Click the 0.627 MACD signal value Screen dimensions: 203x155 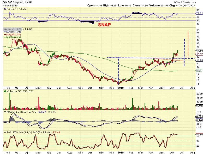click(42, 112)
